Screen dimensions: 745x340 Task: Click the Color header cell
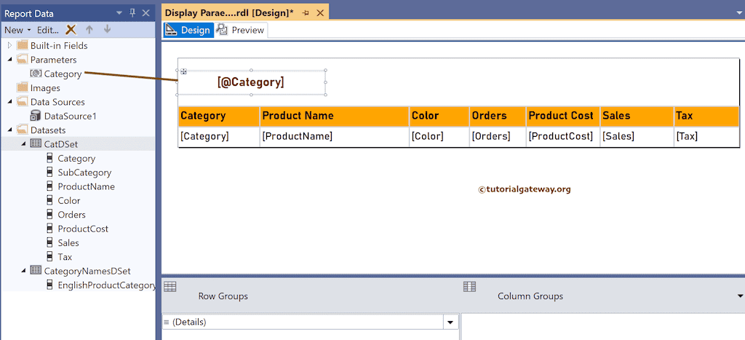click(x=439, y=116)
